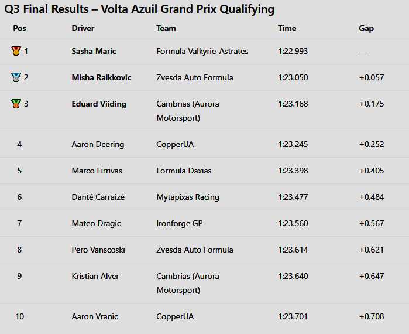Click the bronze medal icon beside position 3
Image resolution: width=409 pixels, height=334 pixels.
click(x=15, y=104)
